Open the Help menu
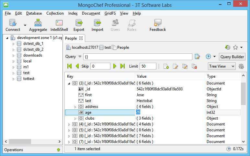250x156 pixels. pos(137,13)
